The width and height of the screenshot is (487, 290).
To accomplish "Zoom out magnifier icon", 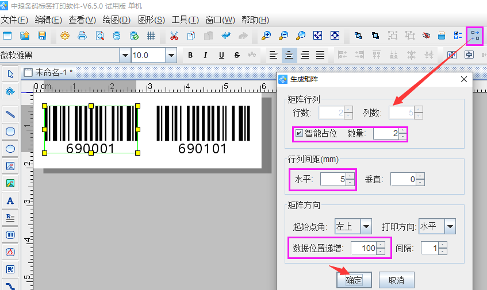I will 283,36.
